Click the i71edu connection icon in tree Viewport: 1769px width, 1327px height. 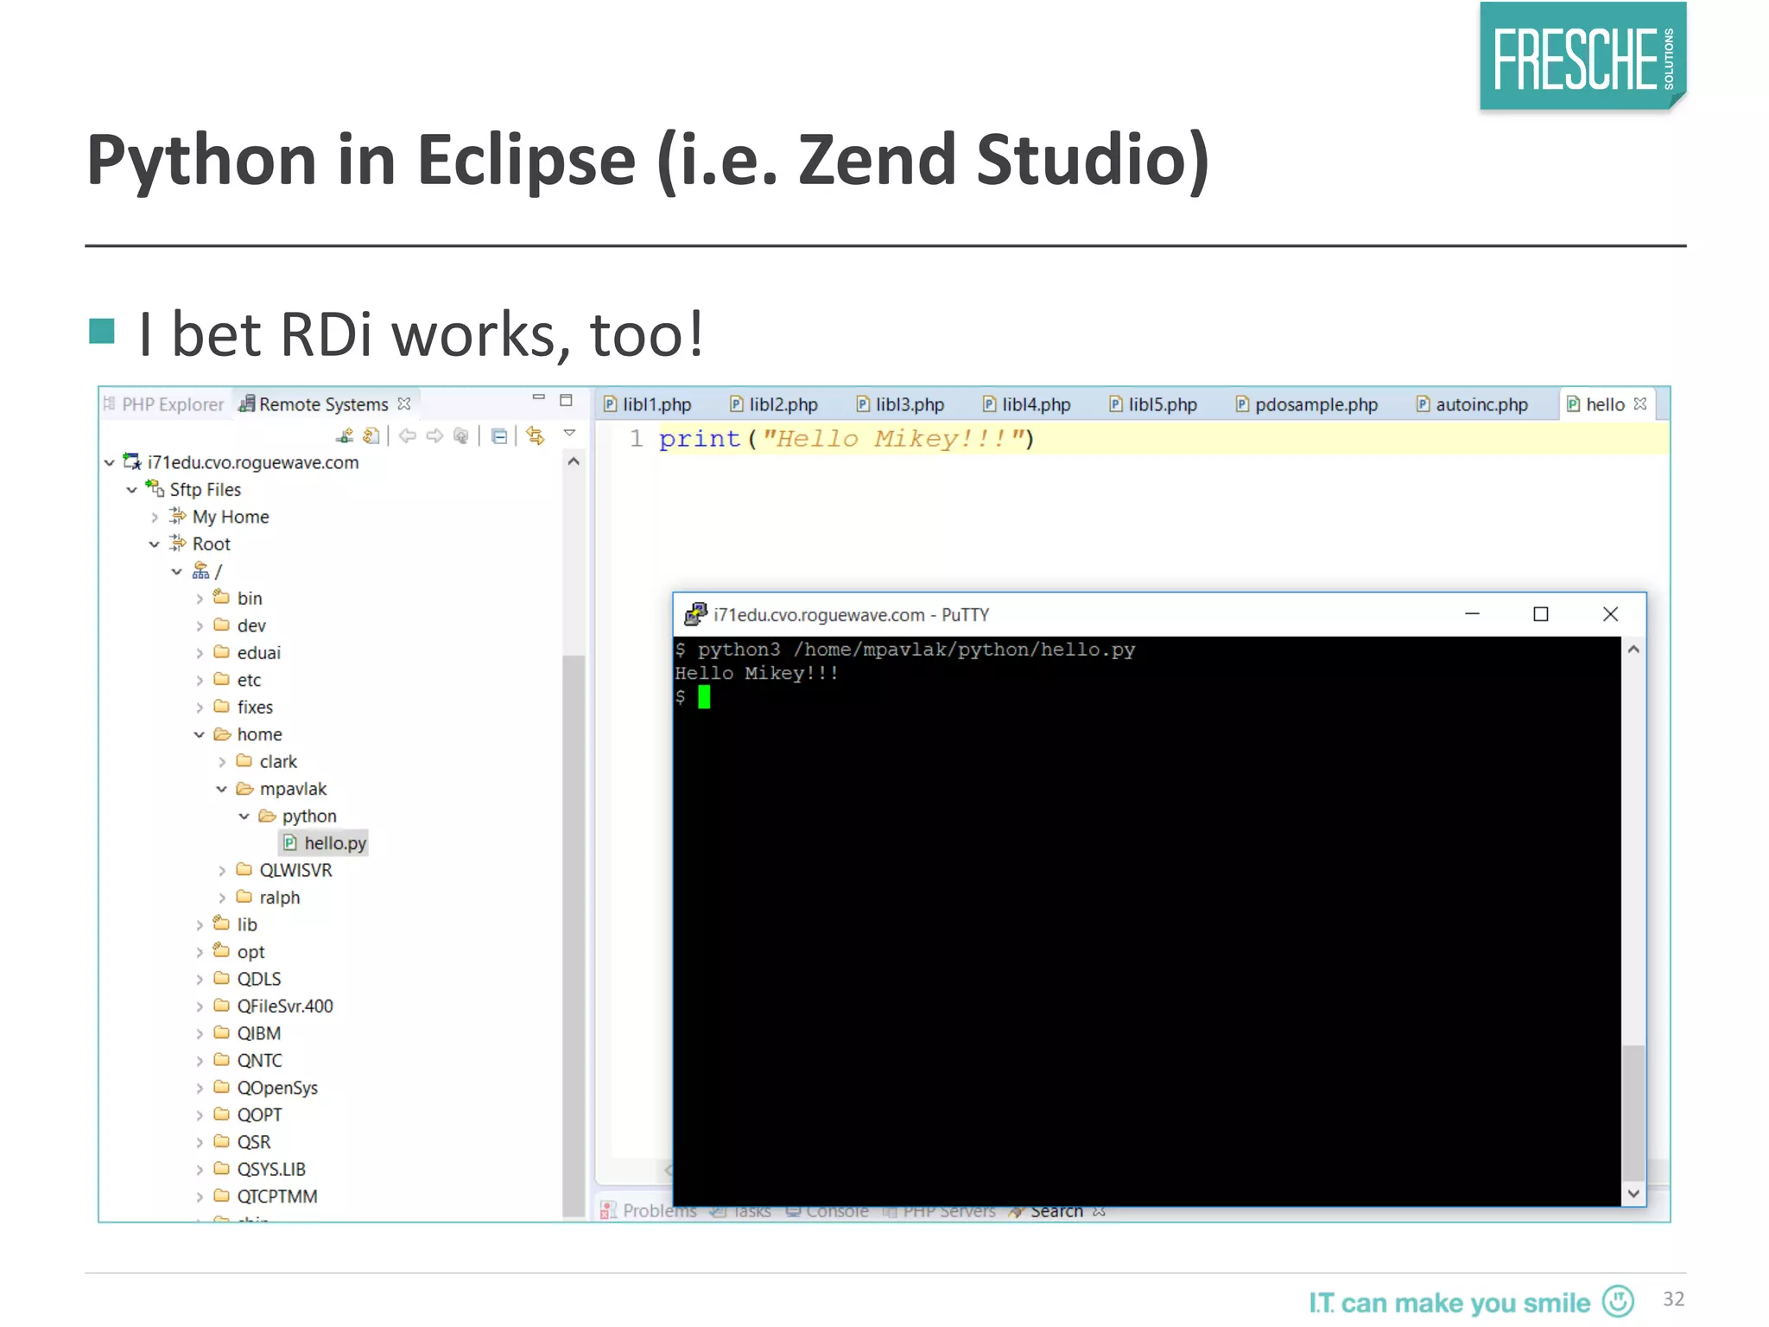[x=132, y=462]
